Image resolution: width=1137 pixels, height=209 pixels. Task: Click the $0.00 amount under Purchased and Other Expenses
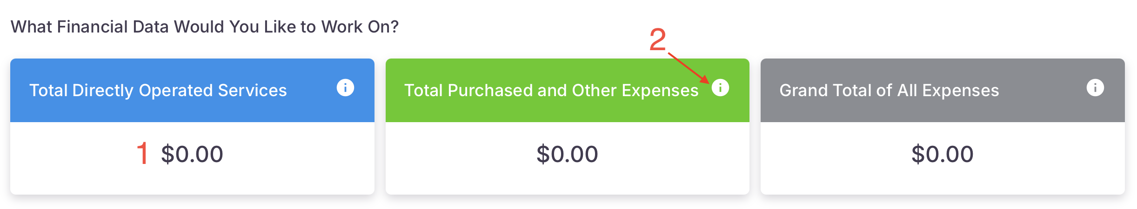click(567, 154)
